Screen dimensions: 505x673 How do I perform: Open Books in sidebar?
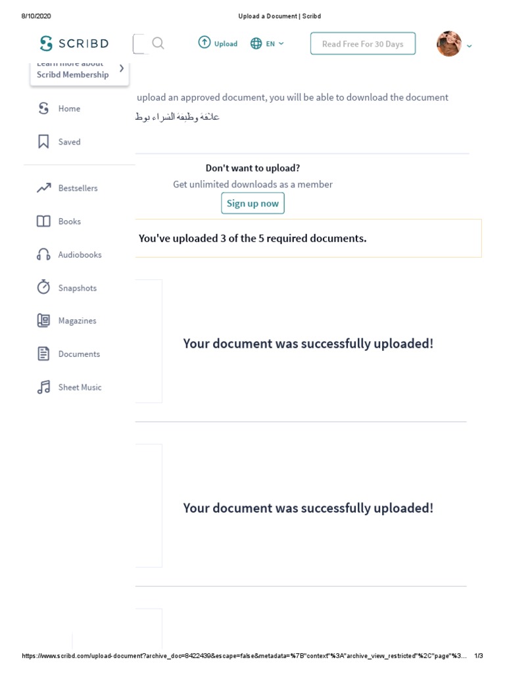click(x=70, y=221)
